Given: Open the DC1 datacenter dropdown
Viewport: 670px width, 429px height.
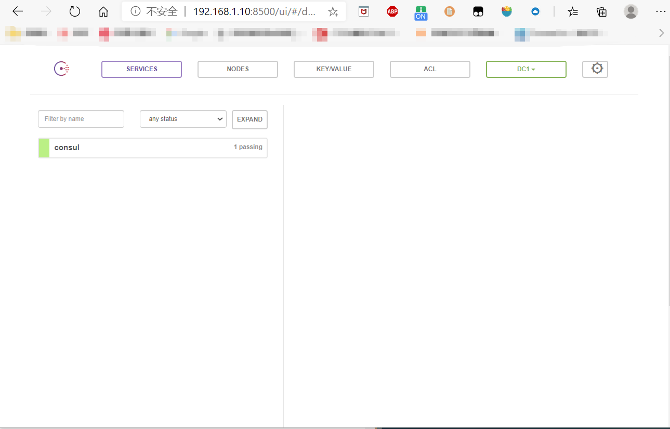Looking at the screenshot, I should pyautogui.click(x=526, y=69).
